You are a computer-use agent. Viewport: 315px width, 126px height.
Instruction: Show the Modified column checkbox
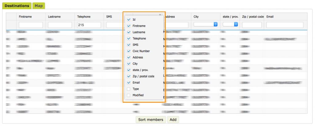point(129,95)
